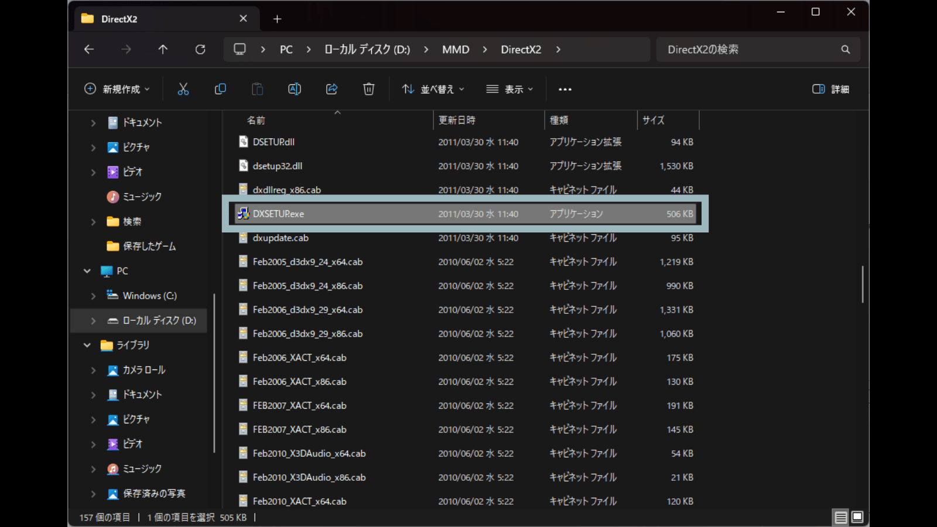Navigate back to previous folder
Viewport: 937px width, 527px height.
[89, 50]
